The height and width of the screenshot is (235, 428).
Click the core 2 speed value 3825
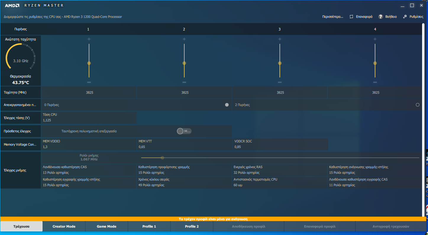[x=185, y=92]
